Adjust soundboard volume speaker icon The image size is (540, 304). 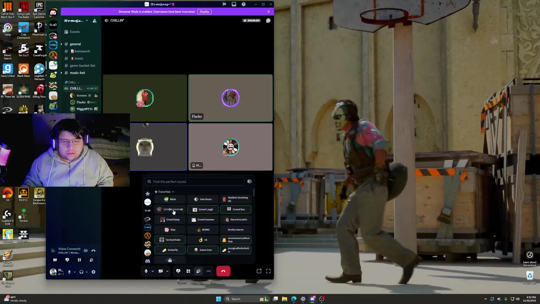point(249,182)
